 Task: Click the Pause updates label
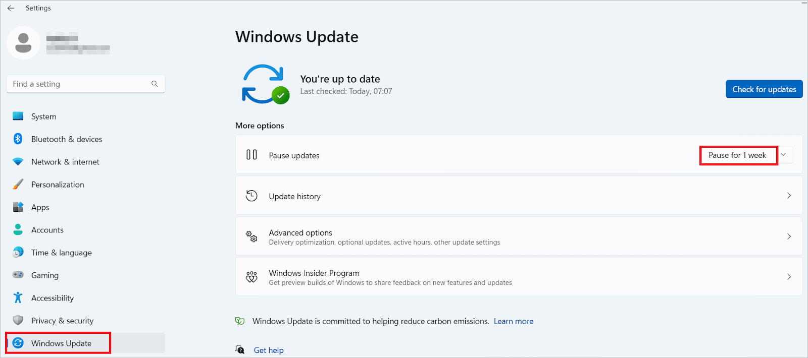[294, 155]
